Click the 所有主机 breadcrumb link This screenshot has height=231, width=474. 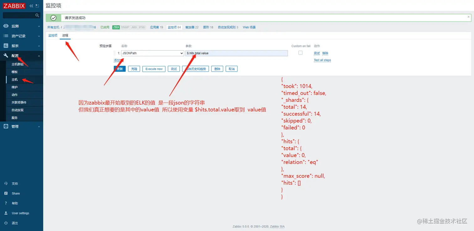(x=53, y=27)
